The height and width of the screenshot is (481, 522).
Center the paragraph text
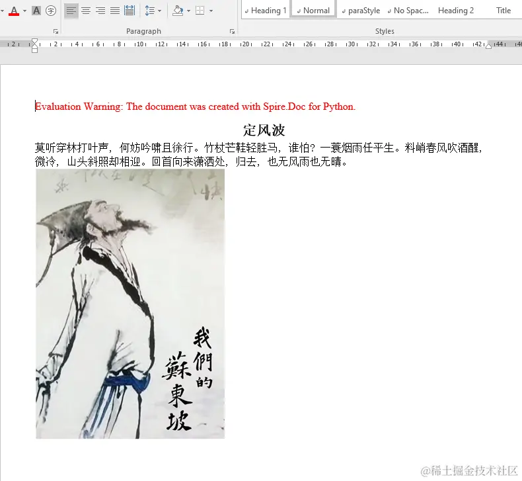pos(86,11)
